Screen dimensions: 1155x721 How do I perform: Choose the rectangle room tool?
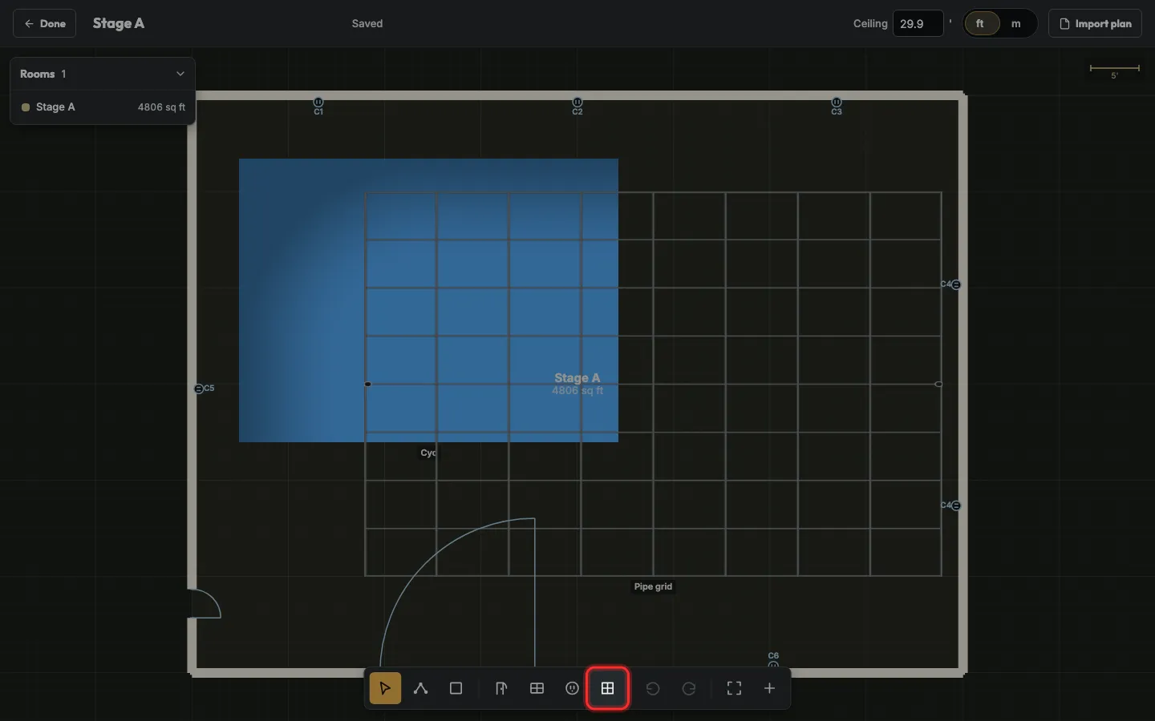[x=456, y=688]
